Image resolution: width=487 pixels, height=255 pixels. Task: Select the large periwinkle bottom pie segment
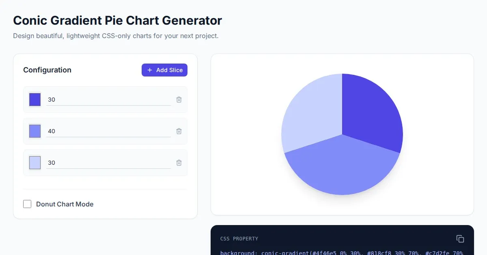click(343, 170)
